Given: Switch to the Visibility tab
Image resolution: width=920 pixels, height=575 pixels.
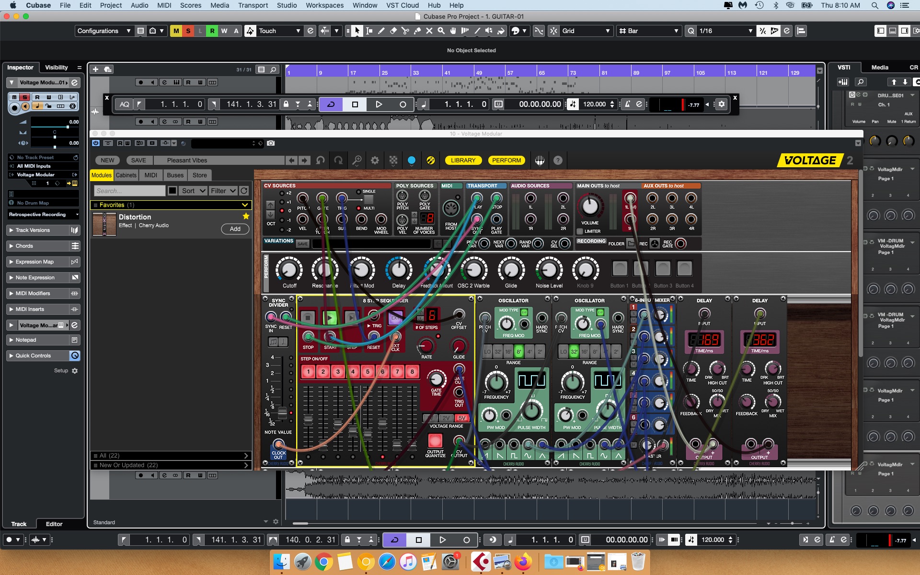Looking at the screenshot, I should tap(57, 68).
